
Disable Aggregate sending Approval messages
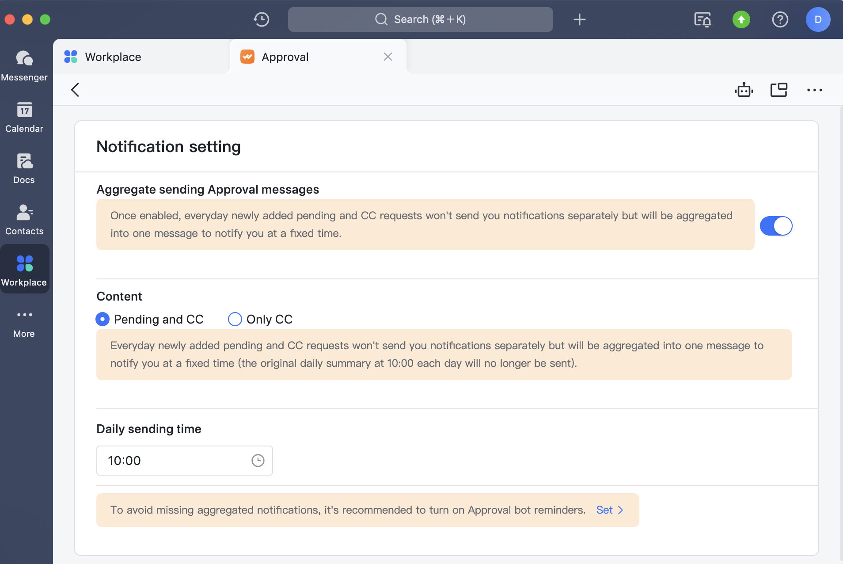(776, 226)
